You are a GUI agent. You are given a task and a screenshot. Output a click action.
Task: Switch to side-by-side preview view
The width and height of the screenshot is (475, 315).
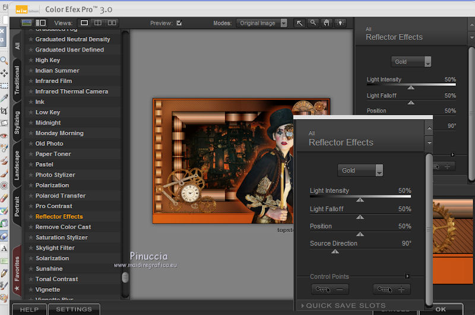click(112, 23)
